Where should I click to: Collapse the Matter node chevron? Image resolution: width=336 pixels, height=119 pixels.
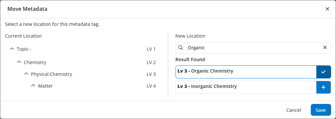(33, 86)
